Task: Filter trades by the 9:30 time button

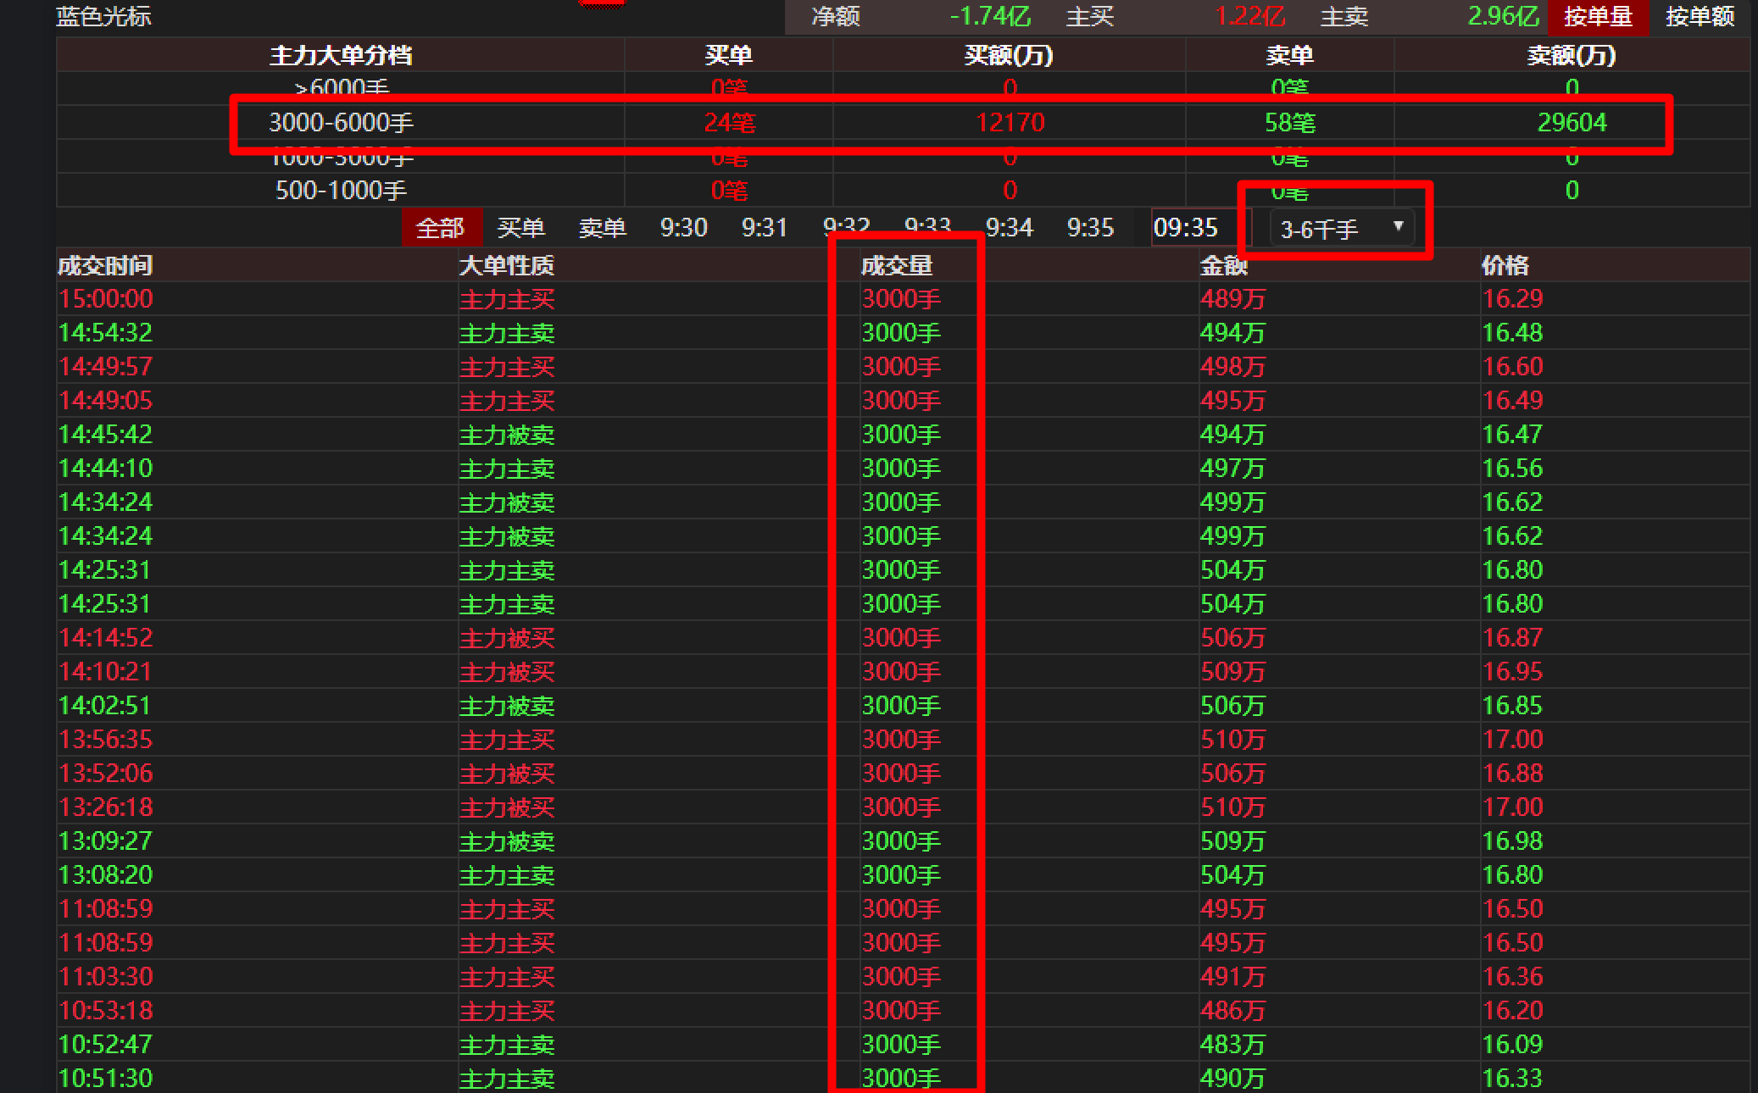Action: pyautogui.click(x=683, y=228)
